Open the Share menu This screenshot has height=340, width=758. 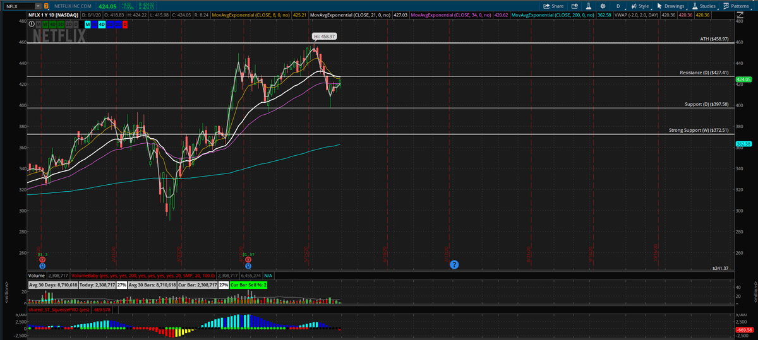pyautogui.click(x=554, y=6)
